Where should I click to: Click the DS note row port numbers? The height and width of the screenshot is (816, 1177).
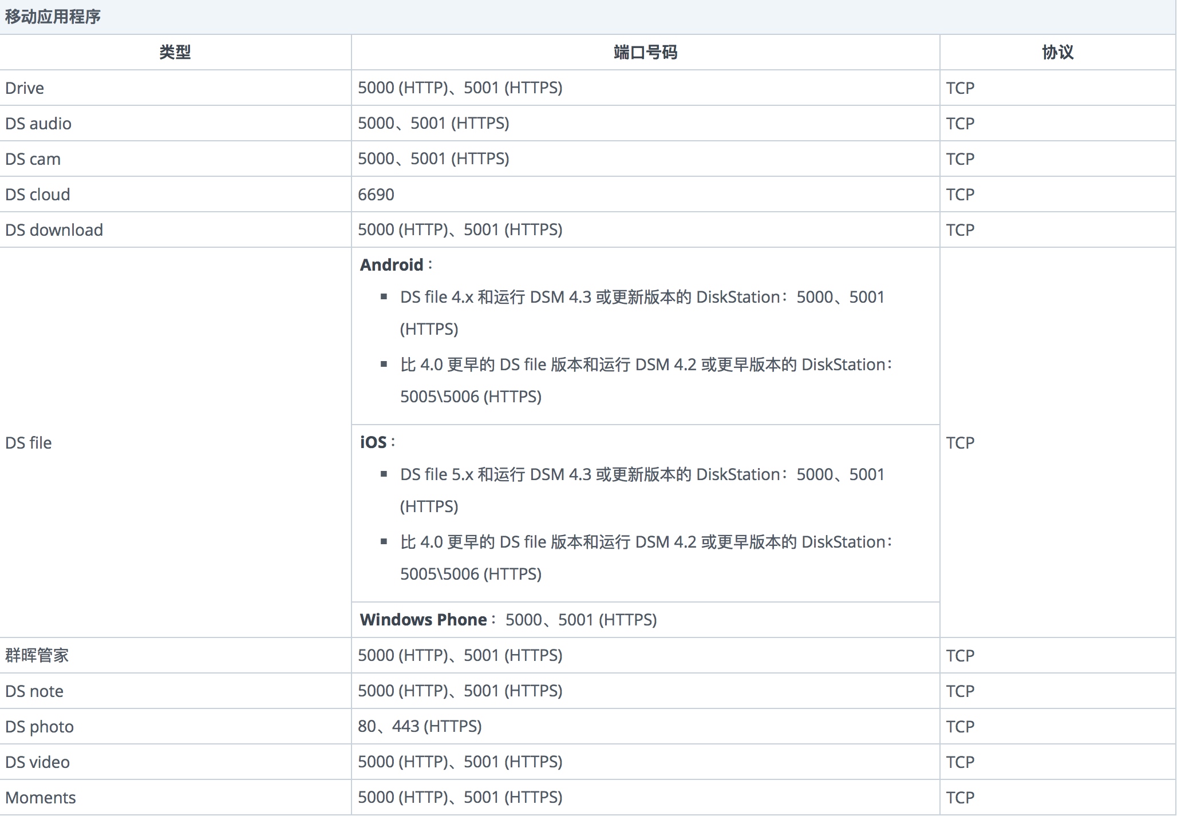pos(460,691)
